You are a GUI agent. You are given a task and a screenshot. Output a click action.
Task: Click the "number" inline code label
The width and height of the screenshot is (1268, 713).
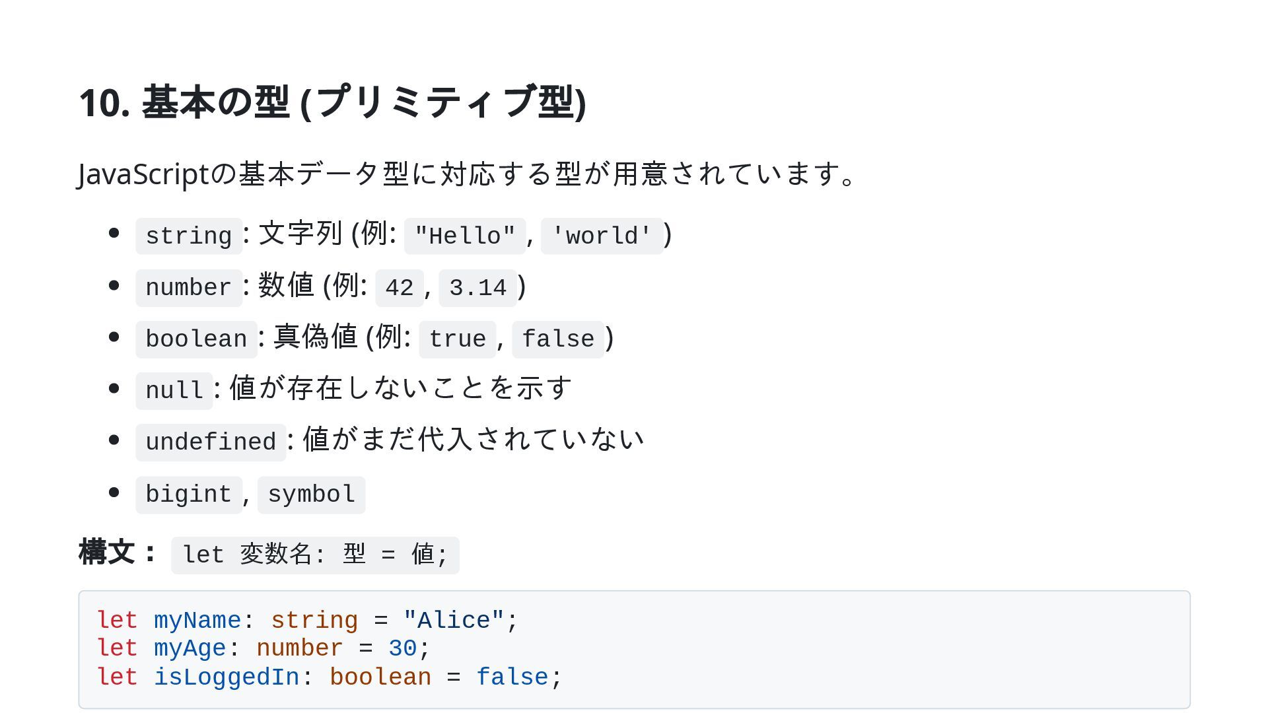(189, 288)
